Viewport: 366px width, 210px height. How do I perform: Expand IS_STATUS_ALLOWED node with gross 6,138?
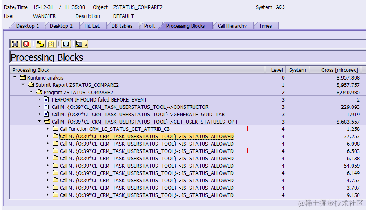click(48, 158)
